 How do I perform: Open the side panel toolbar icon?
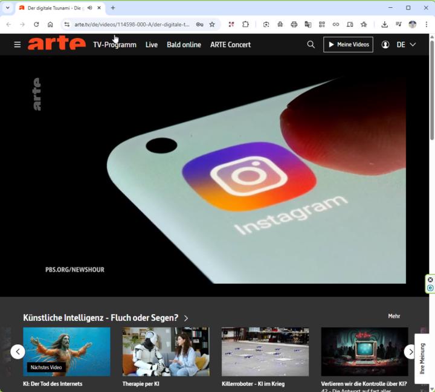click(350, 24)
